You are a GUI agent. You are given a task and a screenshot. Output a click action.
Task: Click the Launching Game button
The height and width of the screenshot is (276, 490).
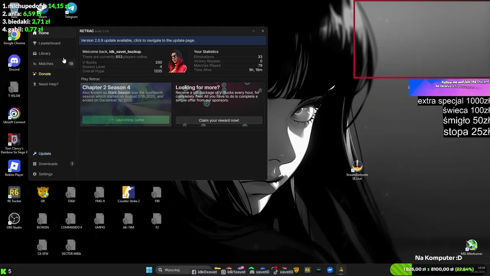click(x=126, y=120)
